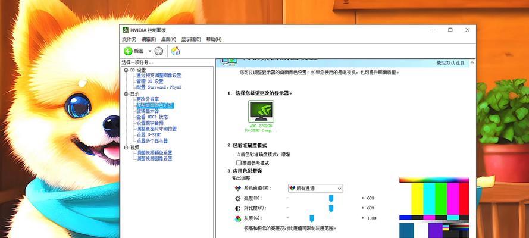Open the 文件(F) menu

pyautogui.click(x=129, y=39)
